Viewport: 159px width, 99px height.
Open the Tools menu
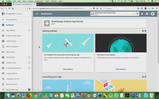tap(47, 1)
